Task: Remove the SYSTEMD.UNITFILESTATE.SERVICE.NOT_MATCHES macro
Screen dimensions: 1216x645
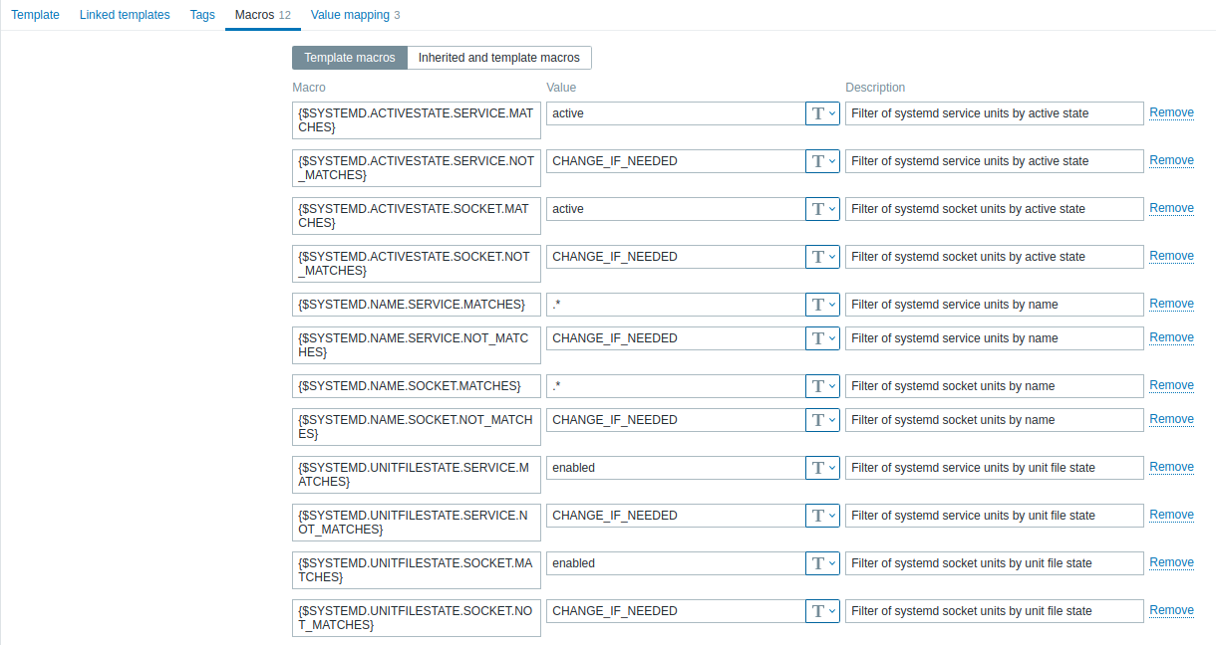Action: [x=1171, y=515]
